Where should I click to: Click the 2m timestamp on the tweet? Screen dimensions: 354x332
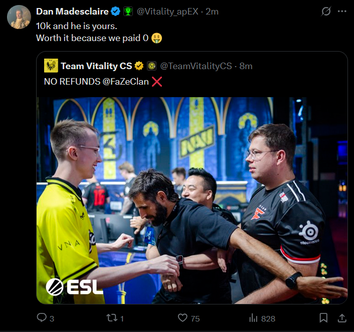tap(212, 12)
